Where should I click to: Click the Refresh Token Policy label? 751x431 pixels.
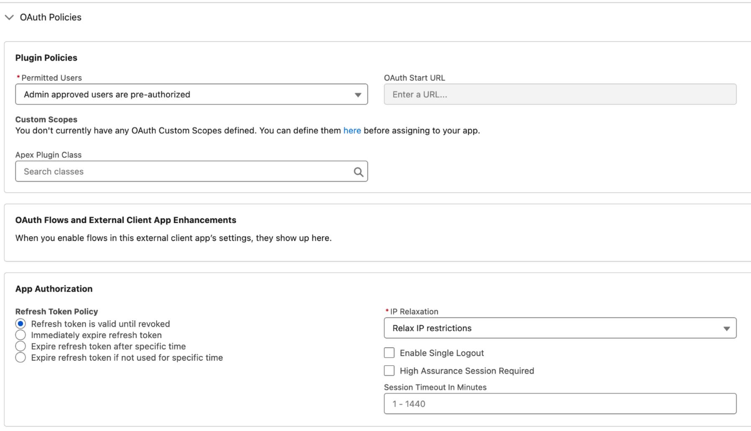[57, 311]
